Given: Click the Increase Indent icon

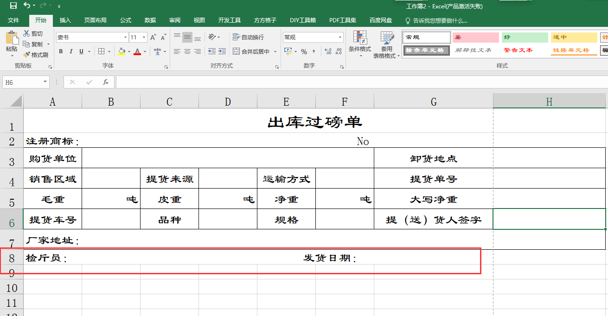Looking at the screenshot, I should coord(222,51).
